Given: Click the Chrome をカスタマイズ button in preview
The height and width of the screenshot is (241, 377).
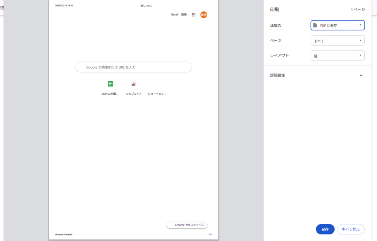Looking at the screenshot, I should pyautogui.click(x=187, y=225).
